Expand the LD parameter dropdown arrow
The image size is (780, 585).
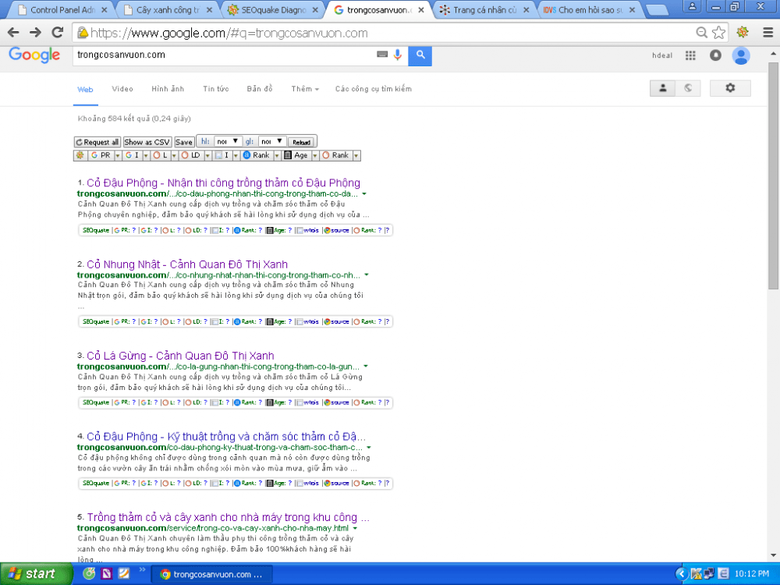click(x=208, y=156)
